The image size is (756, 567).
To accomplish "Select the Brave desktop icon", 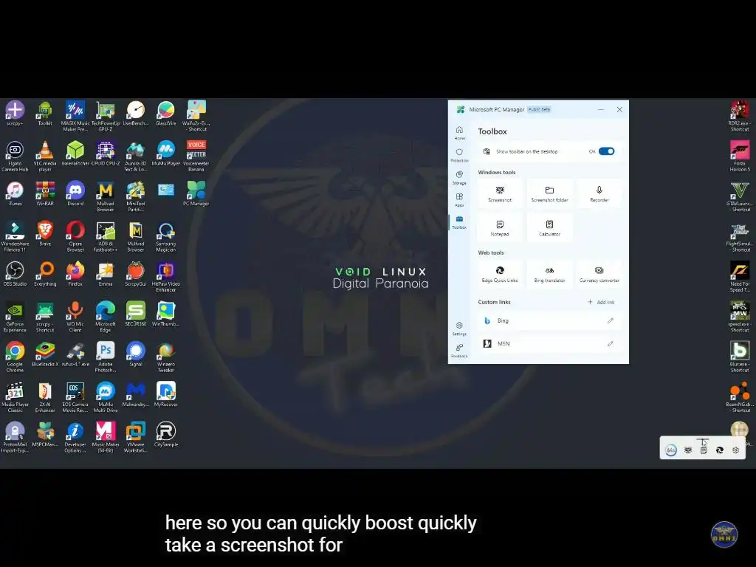I will point(45,234).
